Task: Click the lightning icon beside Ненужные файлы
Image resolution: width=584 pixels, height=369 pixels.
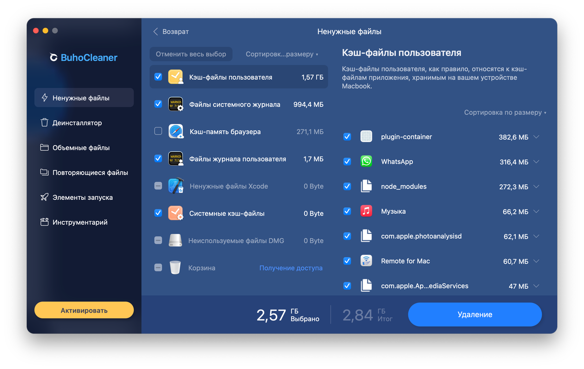Action: pos(44,98)
